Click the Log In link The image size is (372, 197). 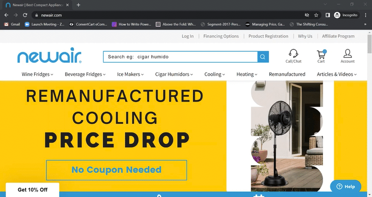[x=187, y=36]
